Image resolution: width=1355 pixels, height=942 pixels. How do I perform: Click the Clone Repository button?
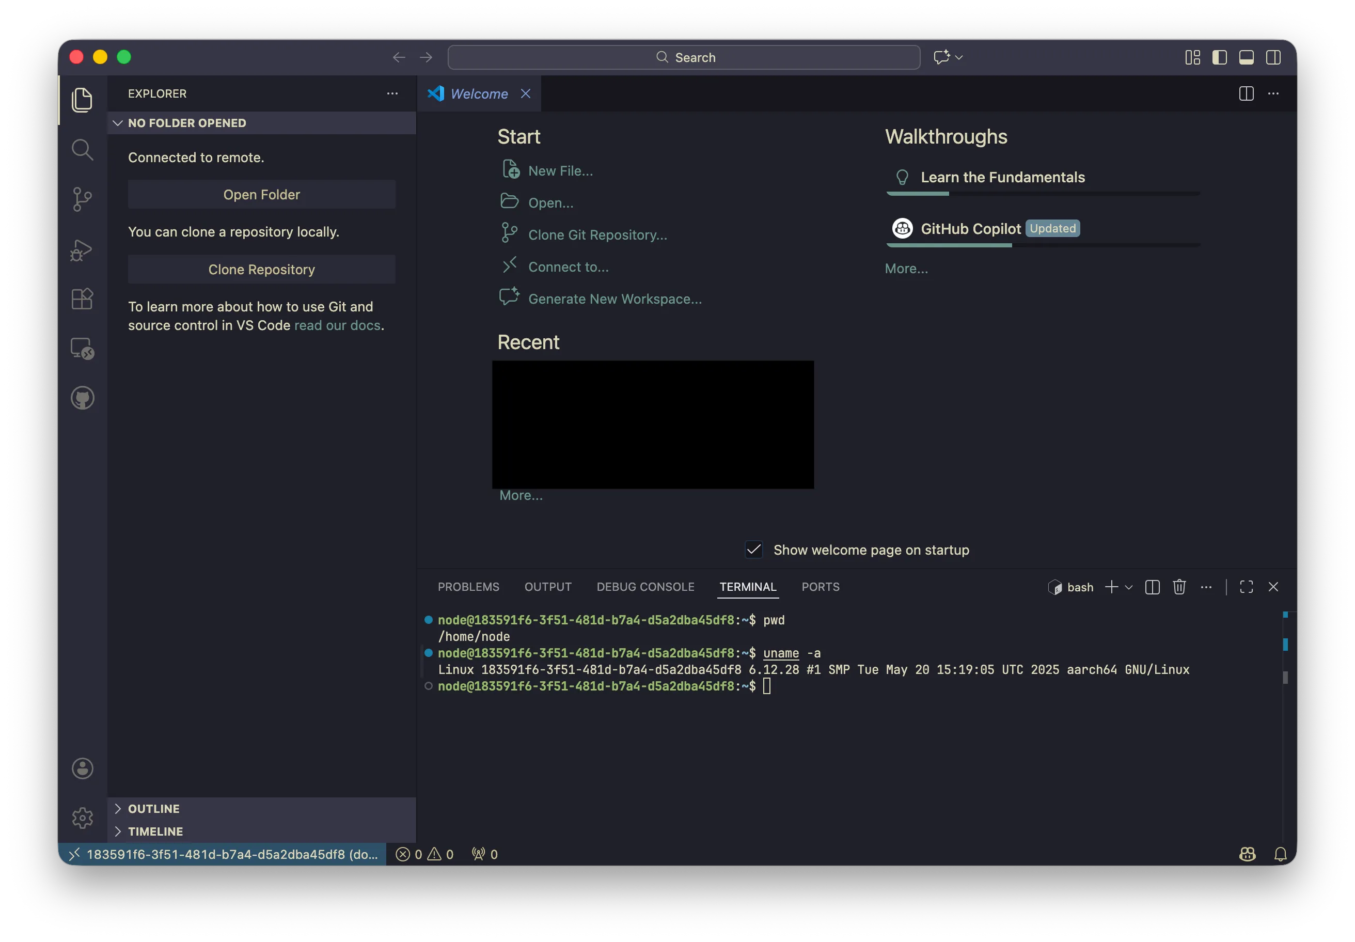pyautogui.click(x=261, y=269)
